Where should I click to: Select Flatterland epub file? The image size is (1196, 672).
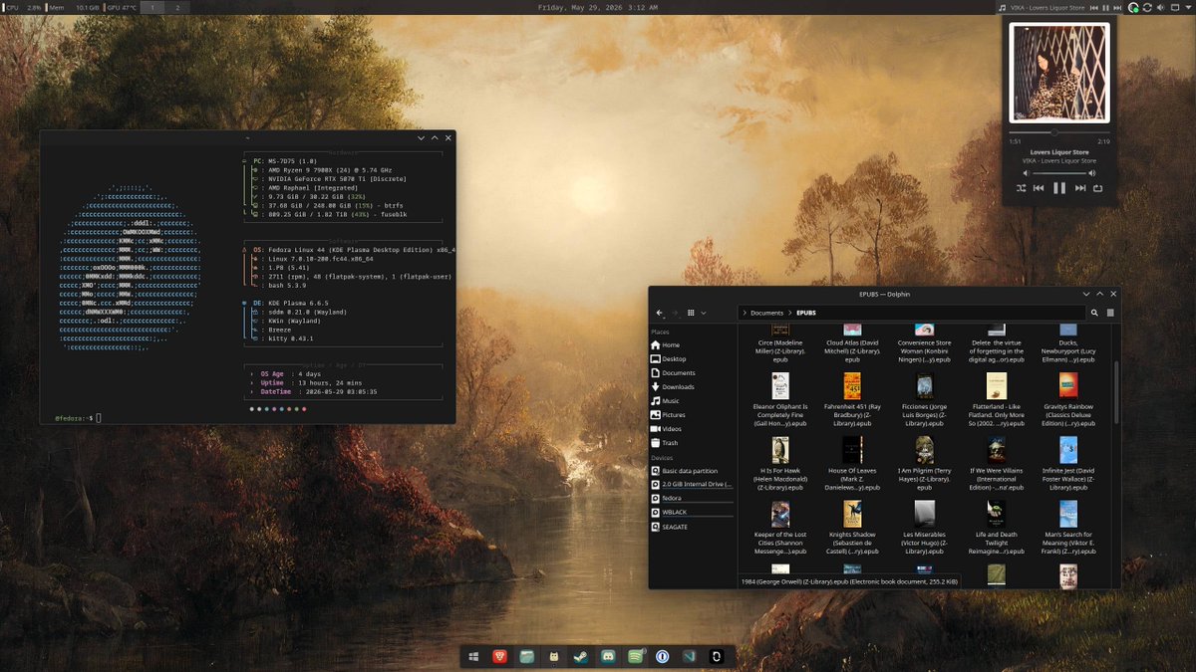(x=997, y=400)
